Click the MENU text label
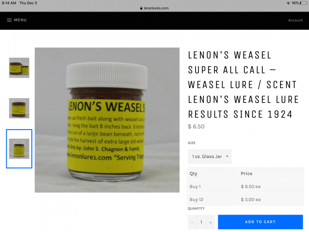Screen dimensions: 309x232 pyautogui.click(x=20, y=20)
